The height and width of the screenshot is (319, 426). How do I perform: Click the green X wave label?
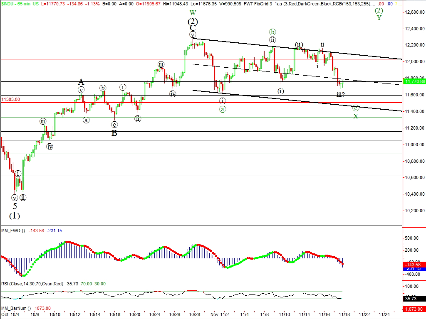pos(356,116)
